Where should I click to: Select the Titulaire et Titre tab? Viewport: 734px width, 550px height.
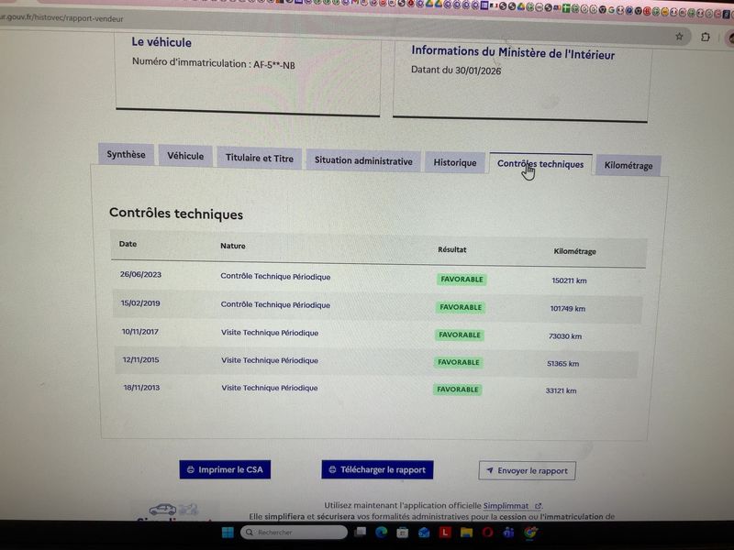pyautogui.click(x=260, y=159)
